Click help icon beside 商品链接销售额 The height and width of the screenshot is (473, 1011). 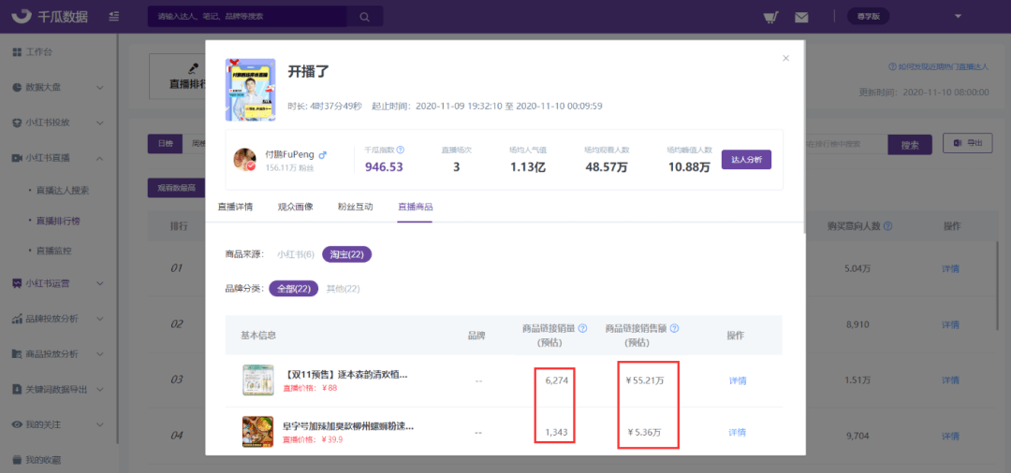click(x=674, y=328)
